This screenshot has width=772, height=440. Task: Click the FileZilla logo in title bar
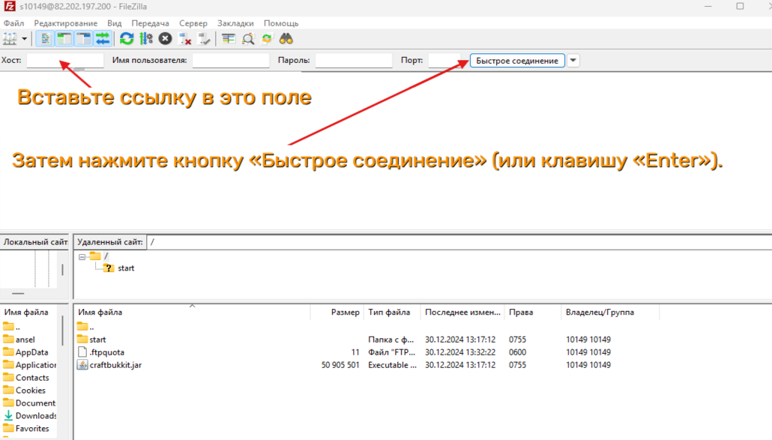[9, 7]
